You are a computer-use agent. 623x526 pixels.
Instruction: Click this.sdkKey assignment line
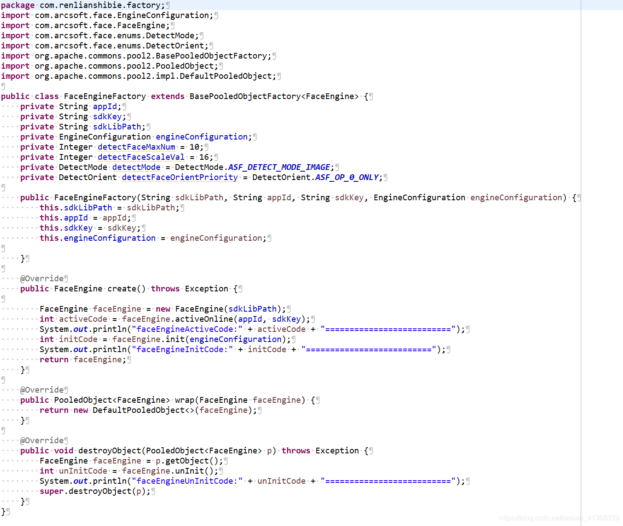click(x=90, y=228)
